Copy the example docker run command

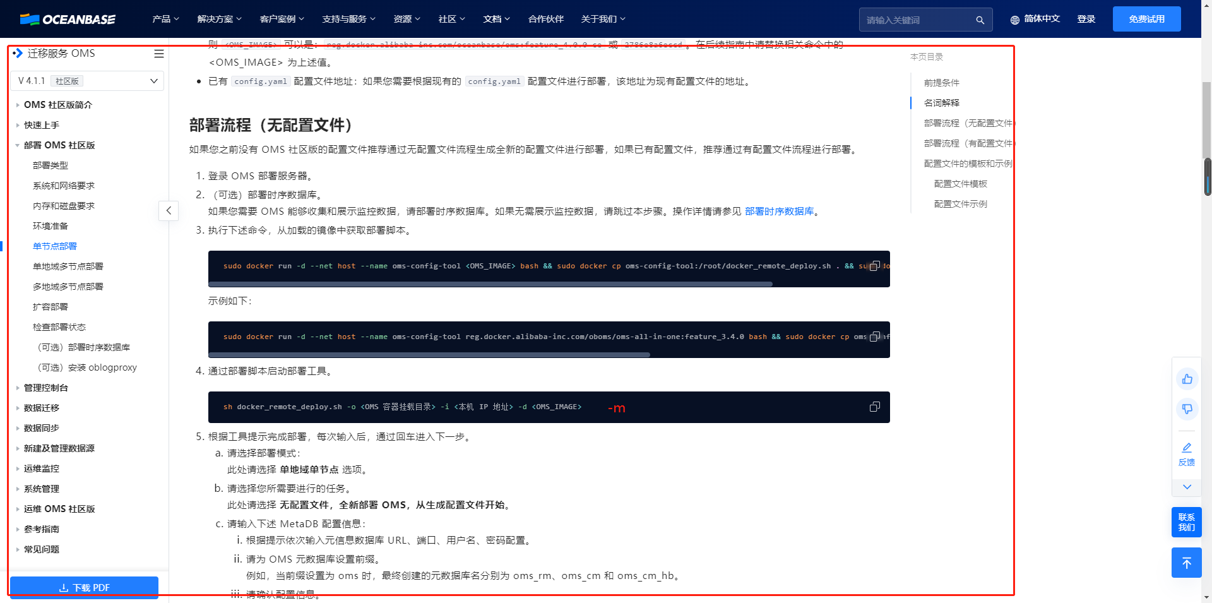874,337
